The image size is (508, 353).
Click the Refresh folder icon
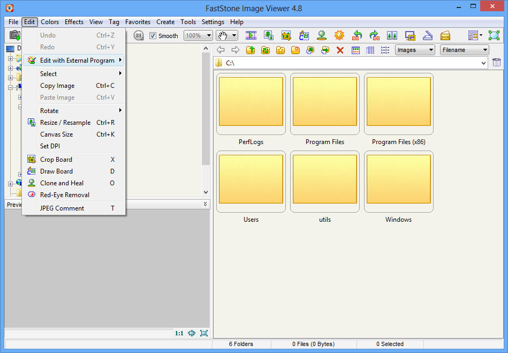[x=266, y=50]
